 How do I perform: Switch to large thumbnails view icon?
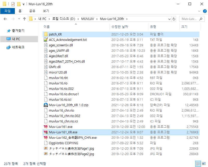[204, 164]
